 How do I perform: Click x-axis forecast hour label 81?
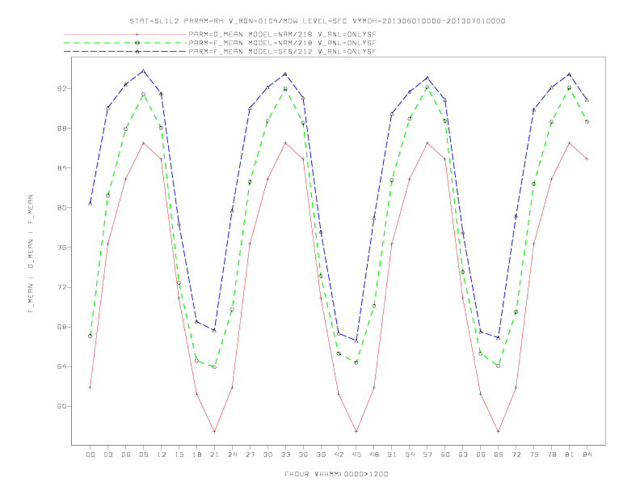coord(570,455)
